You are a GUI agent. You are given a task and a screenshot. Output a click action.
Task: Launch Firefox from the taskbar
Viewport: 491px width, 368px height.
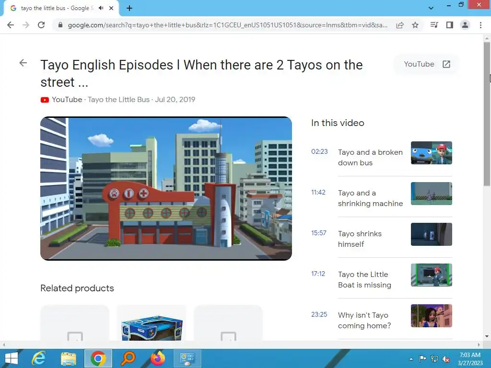click(157, 358)
